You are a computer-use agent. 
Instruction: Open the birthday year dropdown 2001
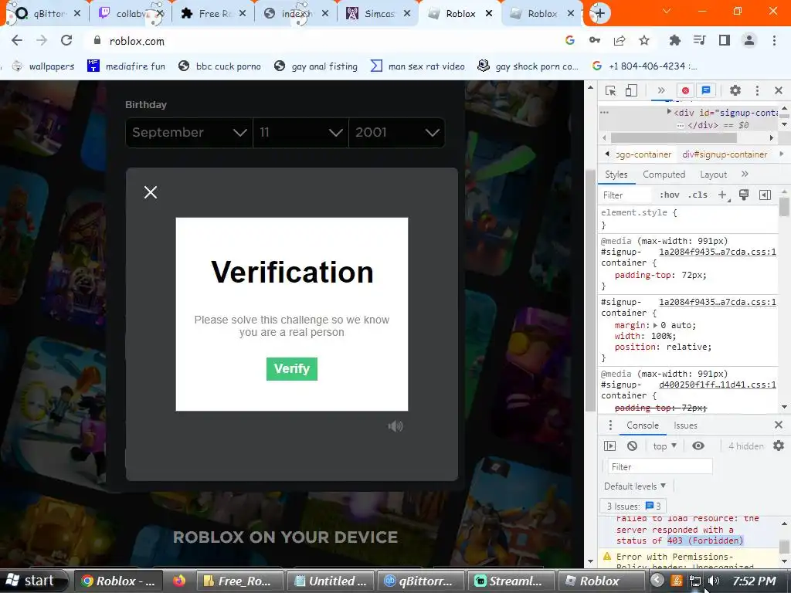click(396, 133)
